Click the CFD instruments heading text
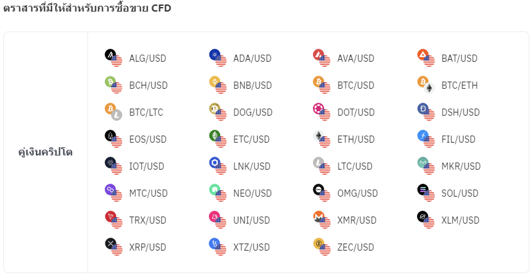The height and width of the screenshot is (275, 532). [x=87, y=9]
